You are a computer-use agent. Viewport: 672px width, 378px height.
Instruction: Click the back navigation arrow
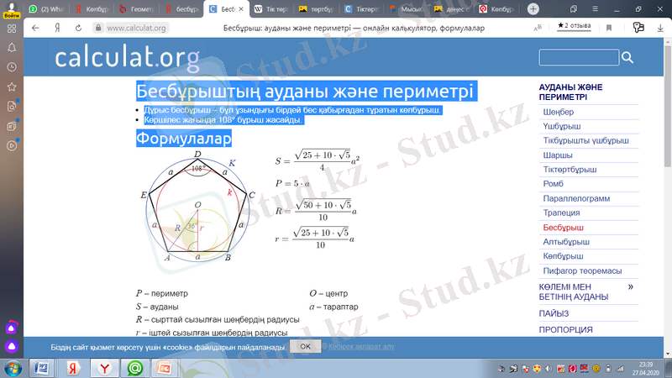coord(35,28)
